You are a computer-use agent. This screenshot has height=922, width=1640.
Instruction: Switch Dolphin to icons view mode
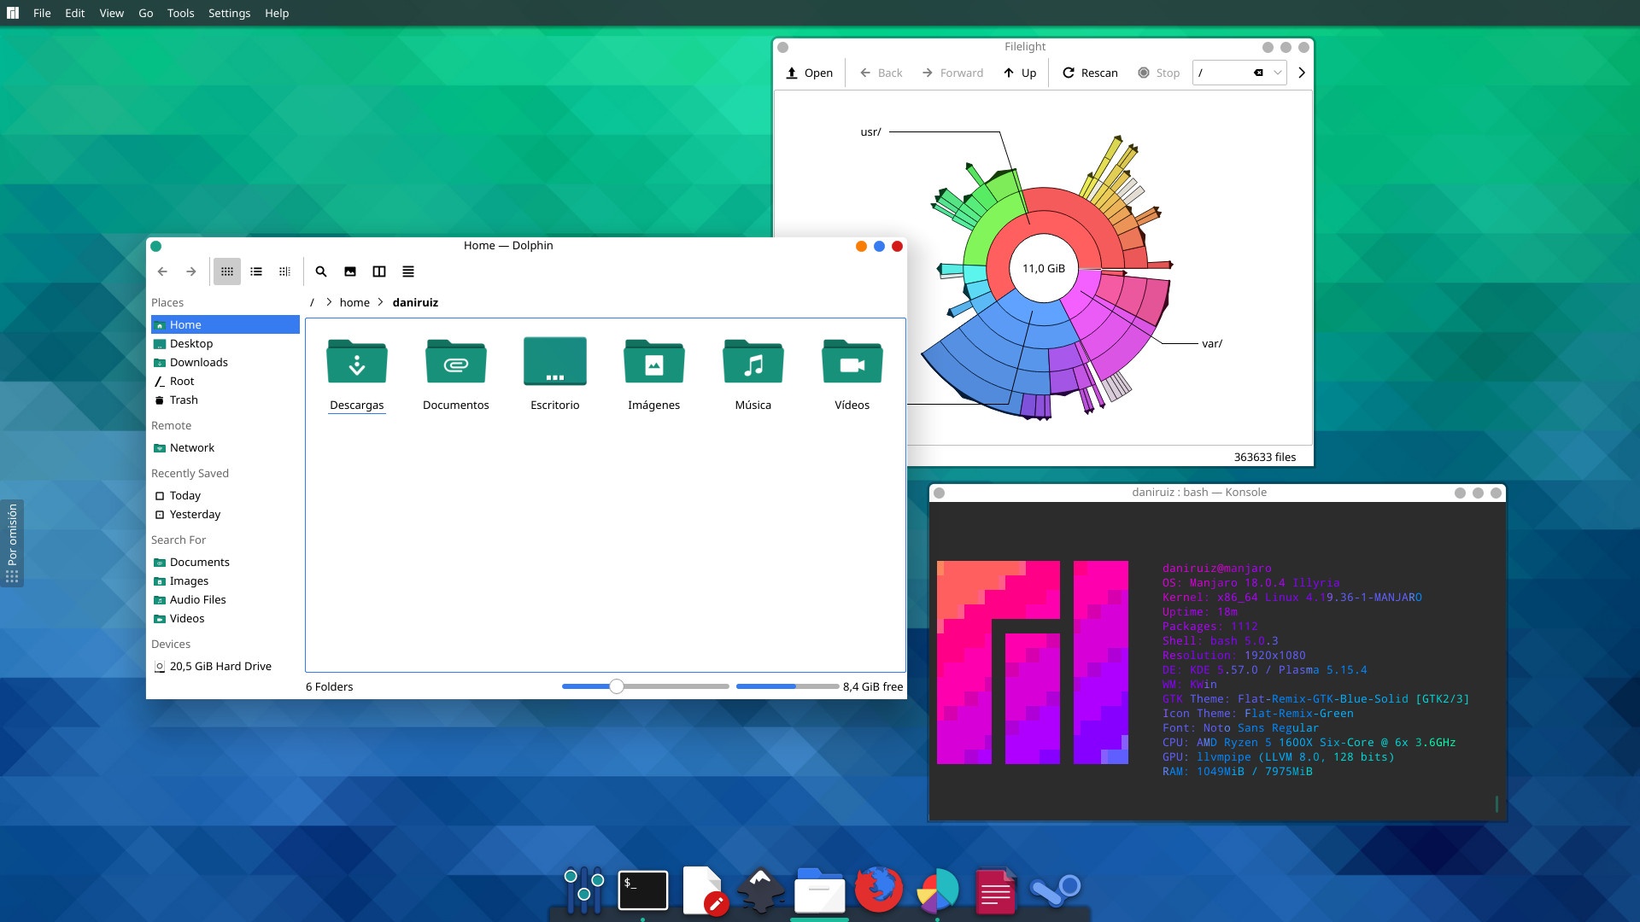pos(227,271)
